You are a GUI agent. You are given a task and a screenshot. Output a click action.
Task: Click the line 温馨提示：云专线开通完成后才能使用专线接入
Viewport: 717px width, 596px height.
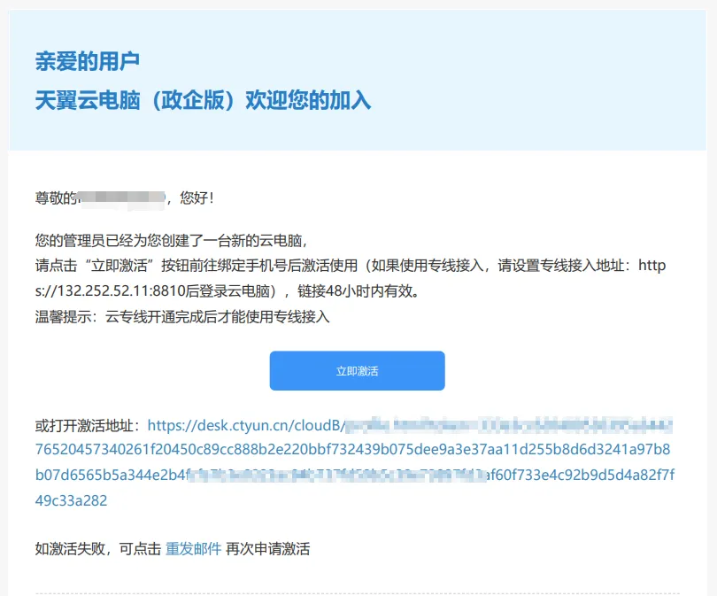click(x=182, y=316)
